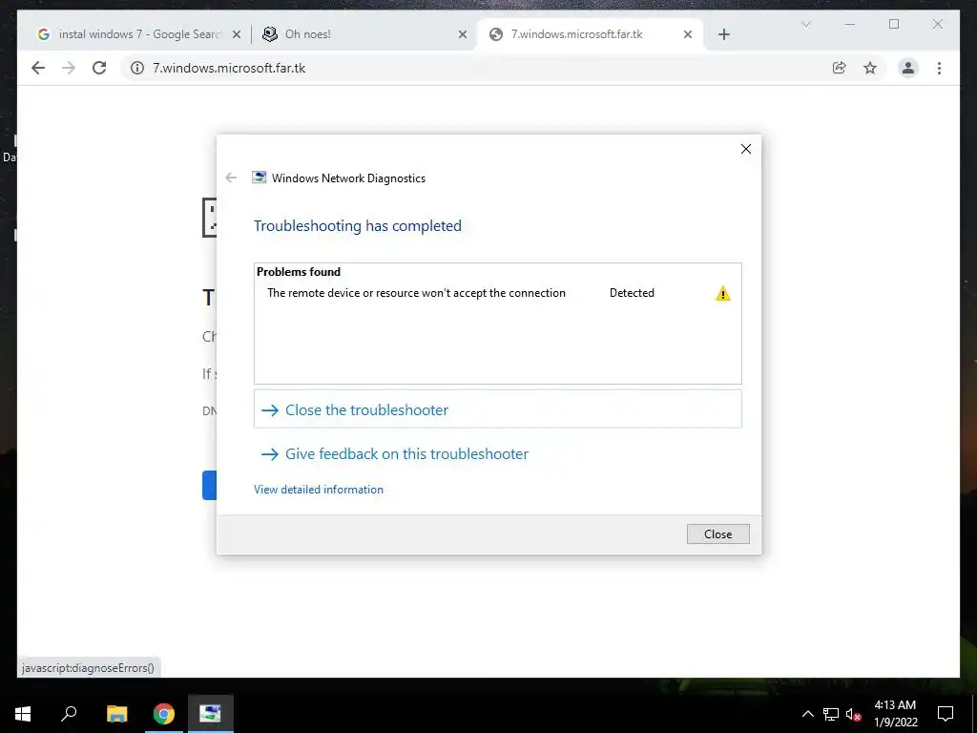This screenshot has height=733, width=977.
Task: View site info icon in the address bar
Action: tap(137, 68)
